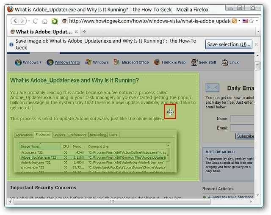Click the horizontal scrollbar right arrow
The width and height of the screenshot is (271, 215).
(x=251, y=201)
